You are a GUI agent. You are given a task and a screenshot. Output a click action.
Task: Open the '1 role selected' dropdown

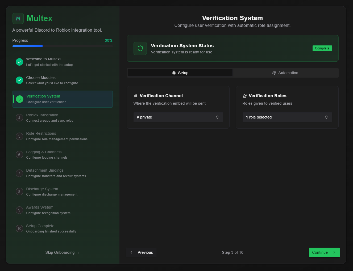(287, 117)
